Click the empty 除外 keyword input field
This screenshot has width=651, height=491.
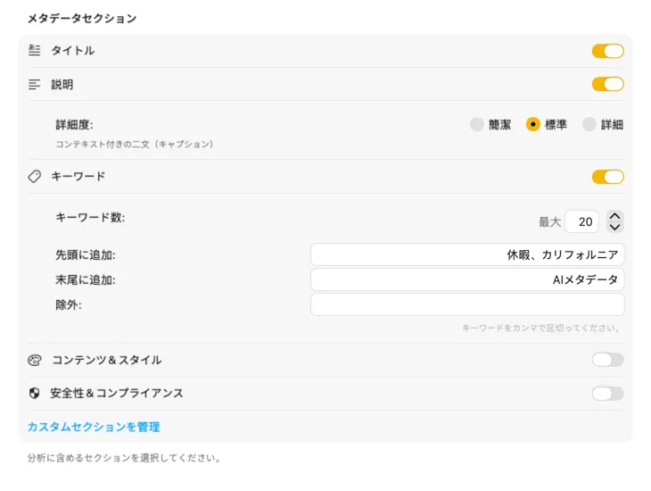pos(467,304)
